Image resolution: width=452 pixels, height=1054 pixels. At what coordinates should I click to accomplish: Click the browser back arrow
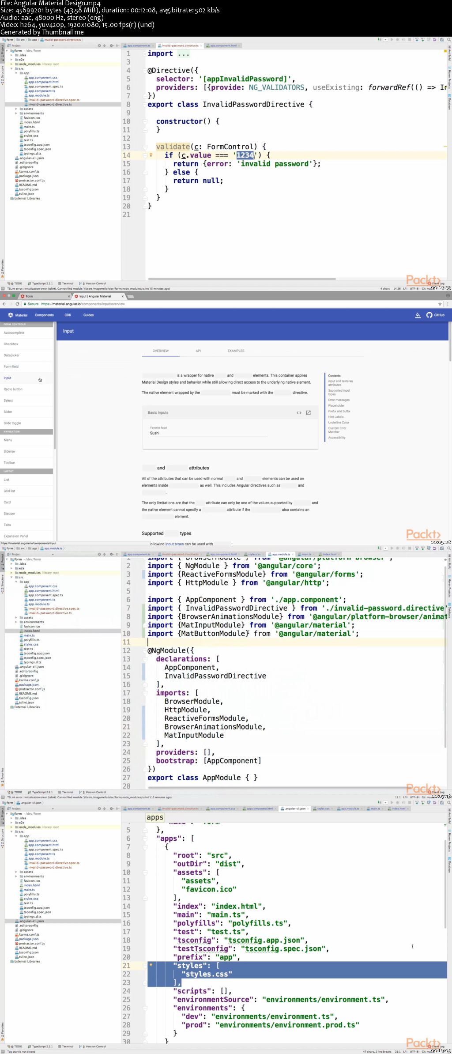tap(4, 304)
